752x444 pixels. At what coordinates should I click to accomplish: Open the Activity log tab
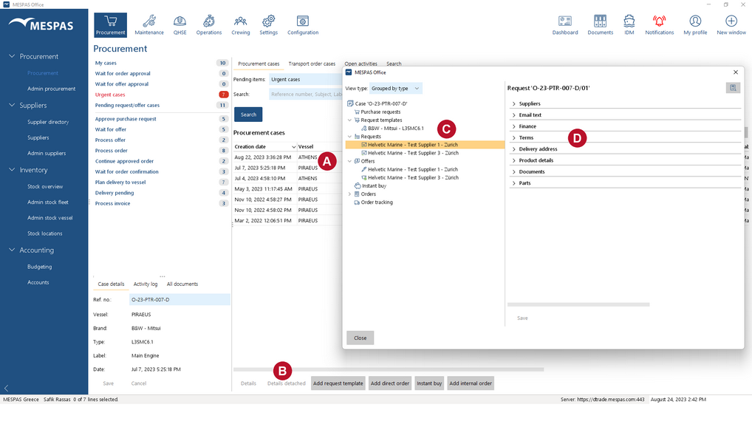tap(146, 284)
